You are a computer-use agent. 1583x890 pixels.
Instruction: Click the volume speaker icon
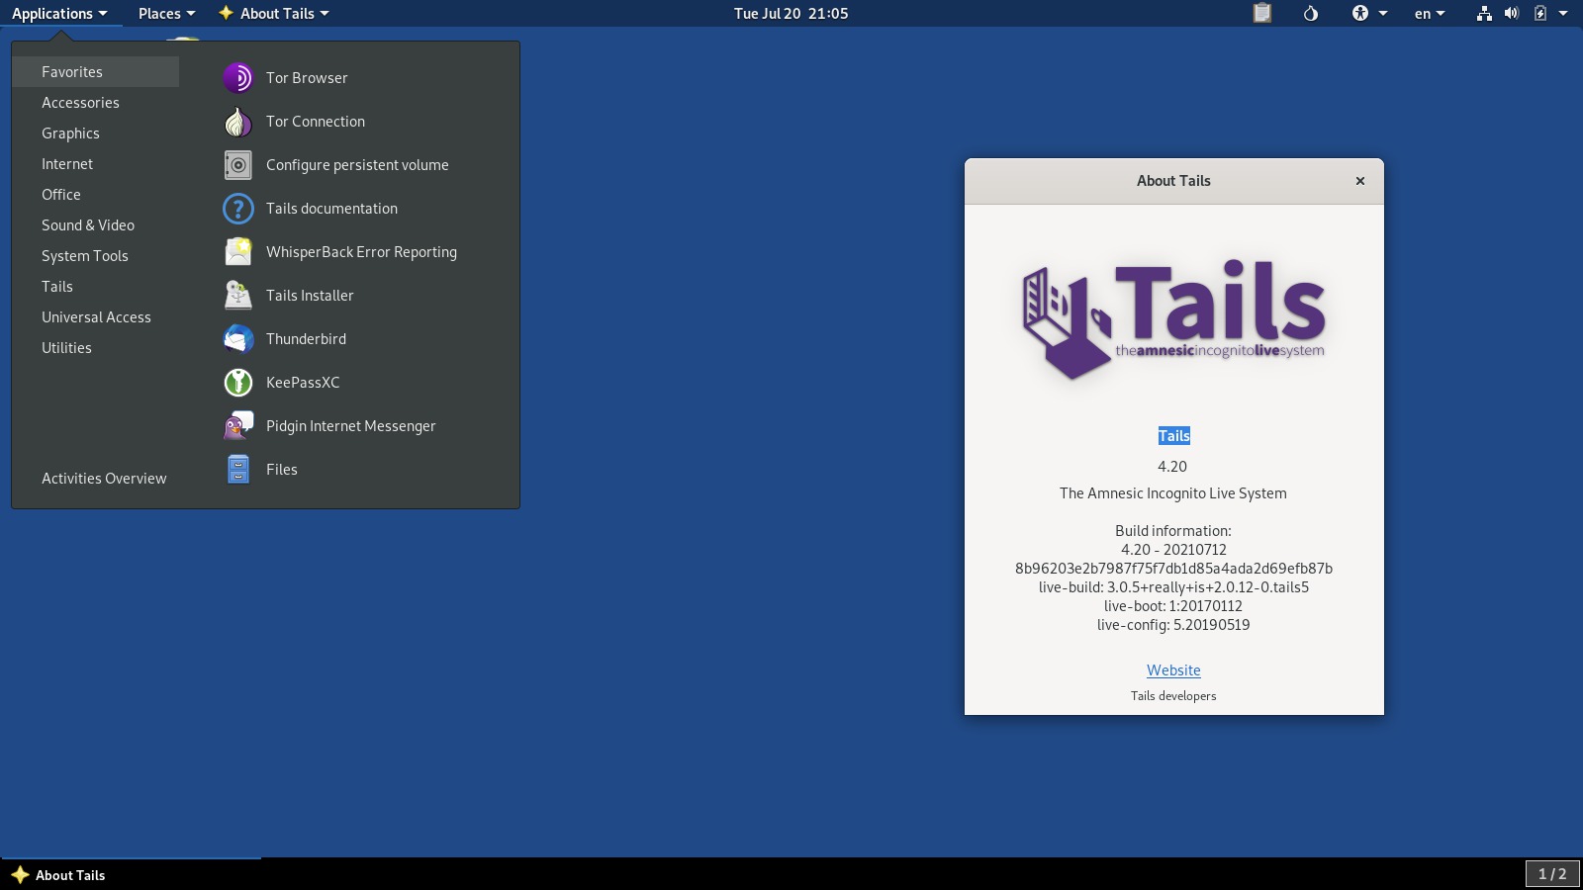tap(1512, 13)
